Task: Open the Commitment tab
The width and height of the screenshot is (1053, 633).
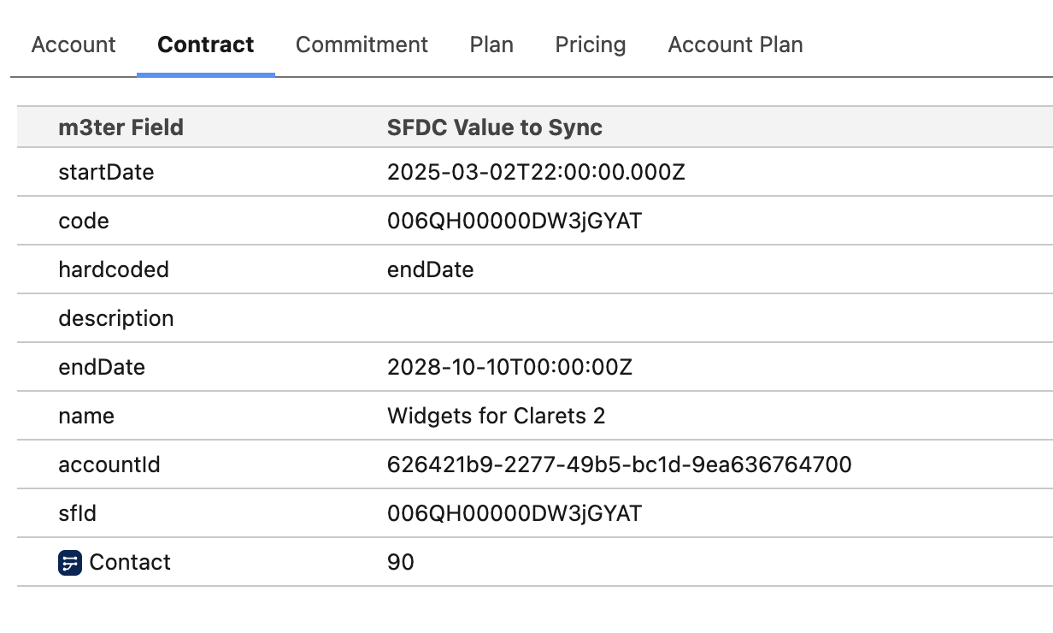Action: coord(362,44)
